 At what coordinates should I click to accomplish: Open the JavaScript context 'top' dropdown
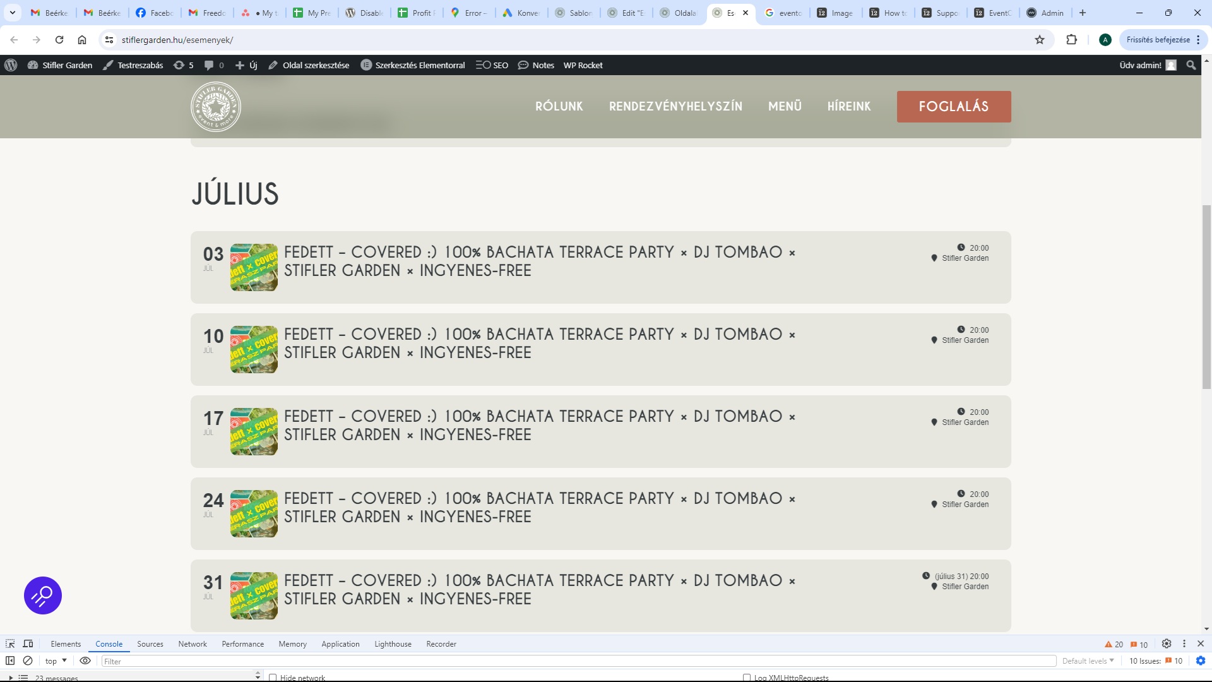point(56,661)
